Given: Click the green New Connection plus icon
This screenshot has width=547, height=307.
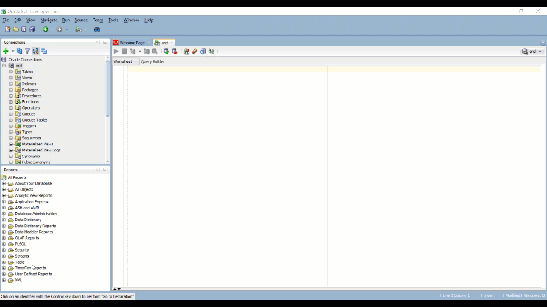Looking at the screenshot, I should [6, 51].
